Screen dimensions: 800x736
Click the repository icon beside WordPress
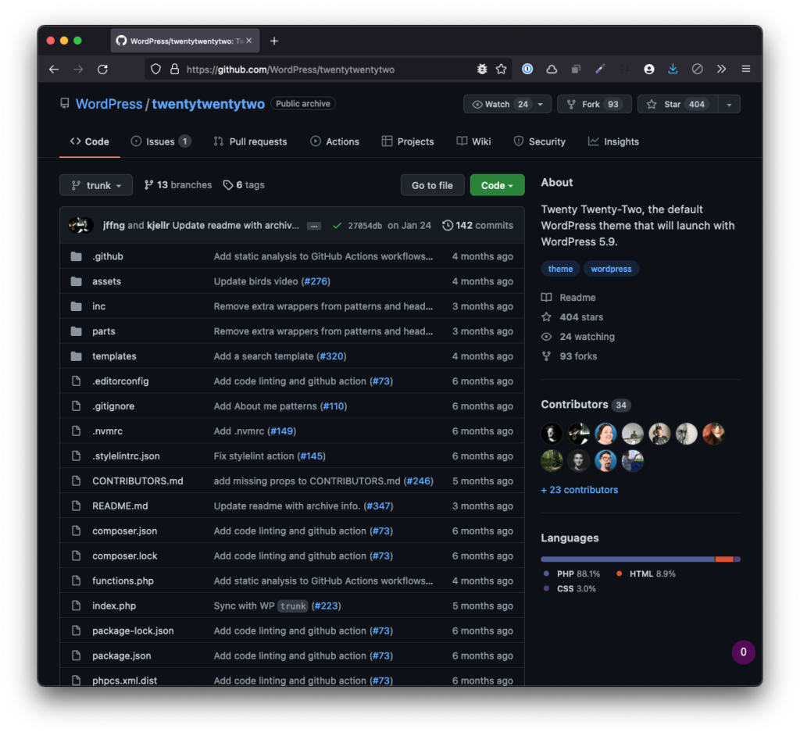(65, 104)
